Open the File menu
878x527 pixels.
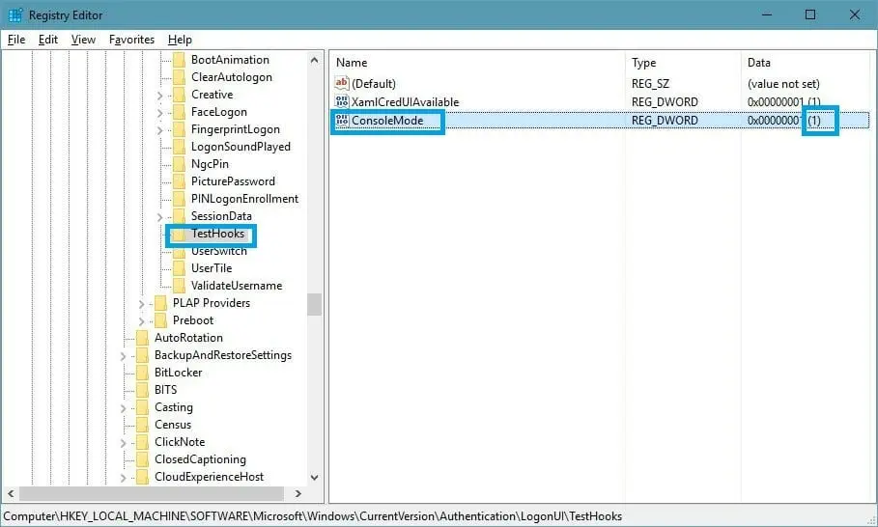[x=16, y=40]
